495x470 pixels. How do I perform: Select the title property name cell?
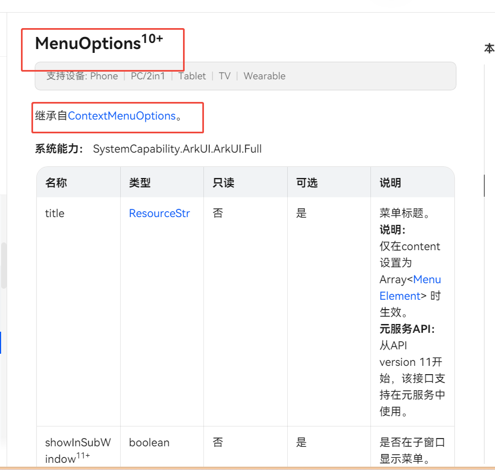tap(55, 213)
